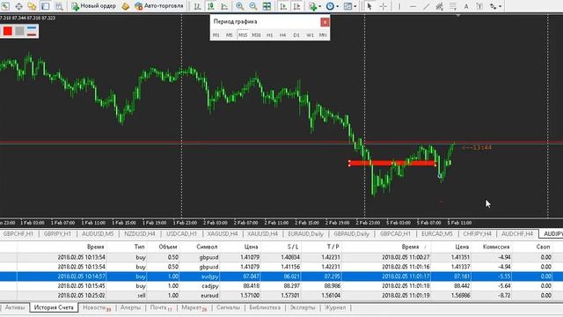563x317 pixels.
Task: Switch to EURAUD,Daily chart tab
Action: click(305, 233)
